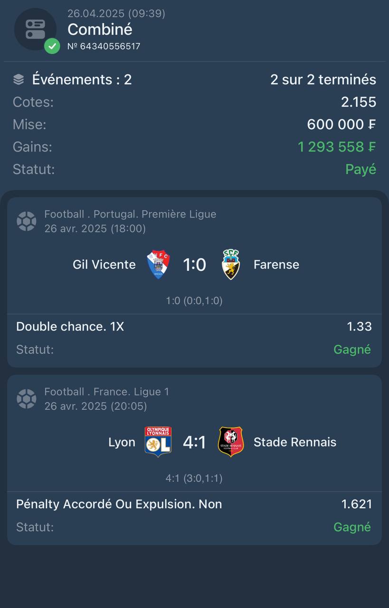This screenshot has height=608, width=389.
Task: Tap the Double chance. 1X selection
Action: click(70, 326)
